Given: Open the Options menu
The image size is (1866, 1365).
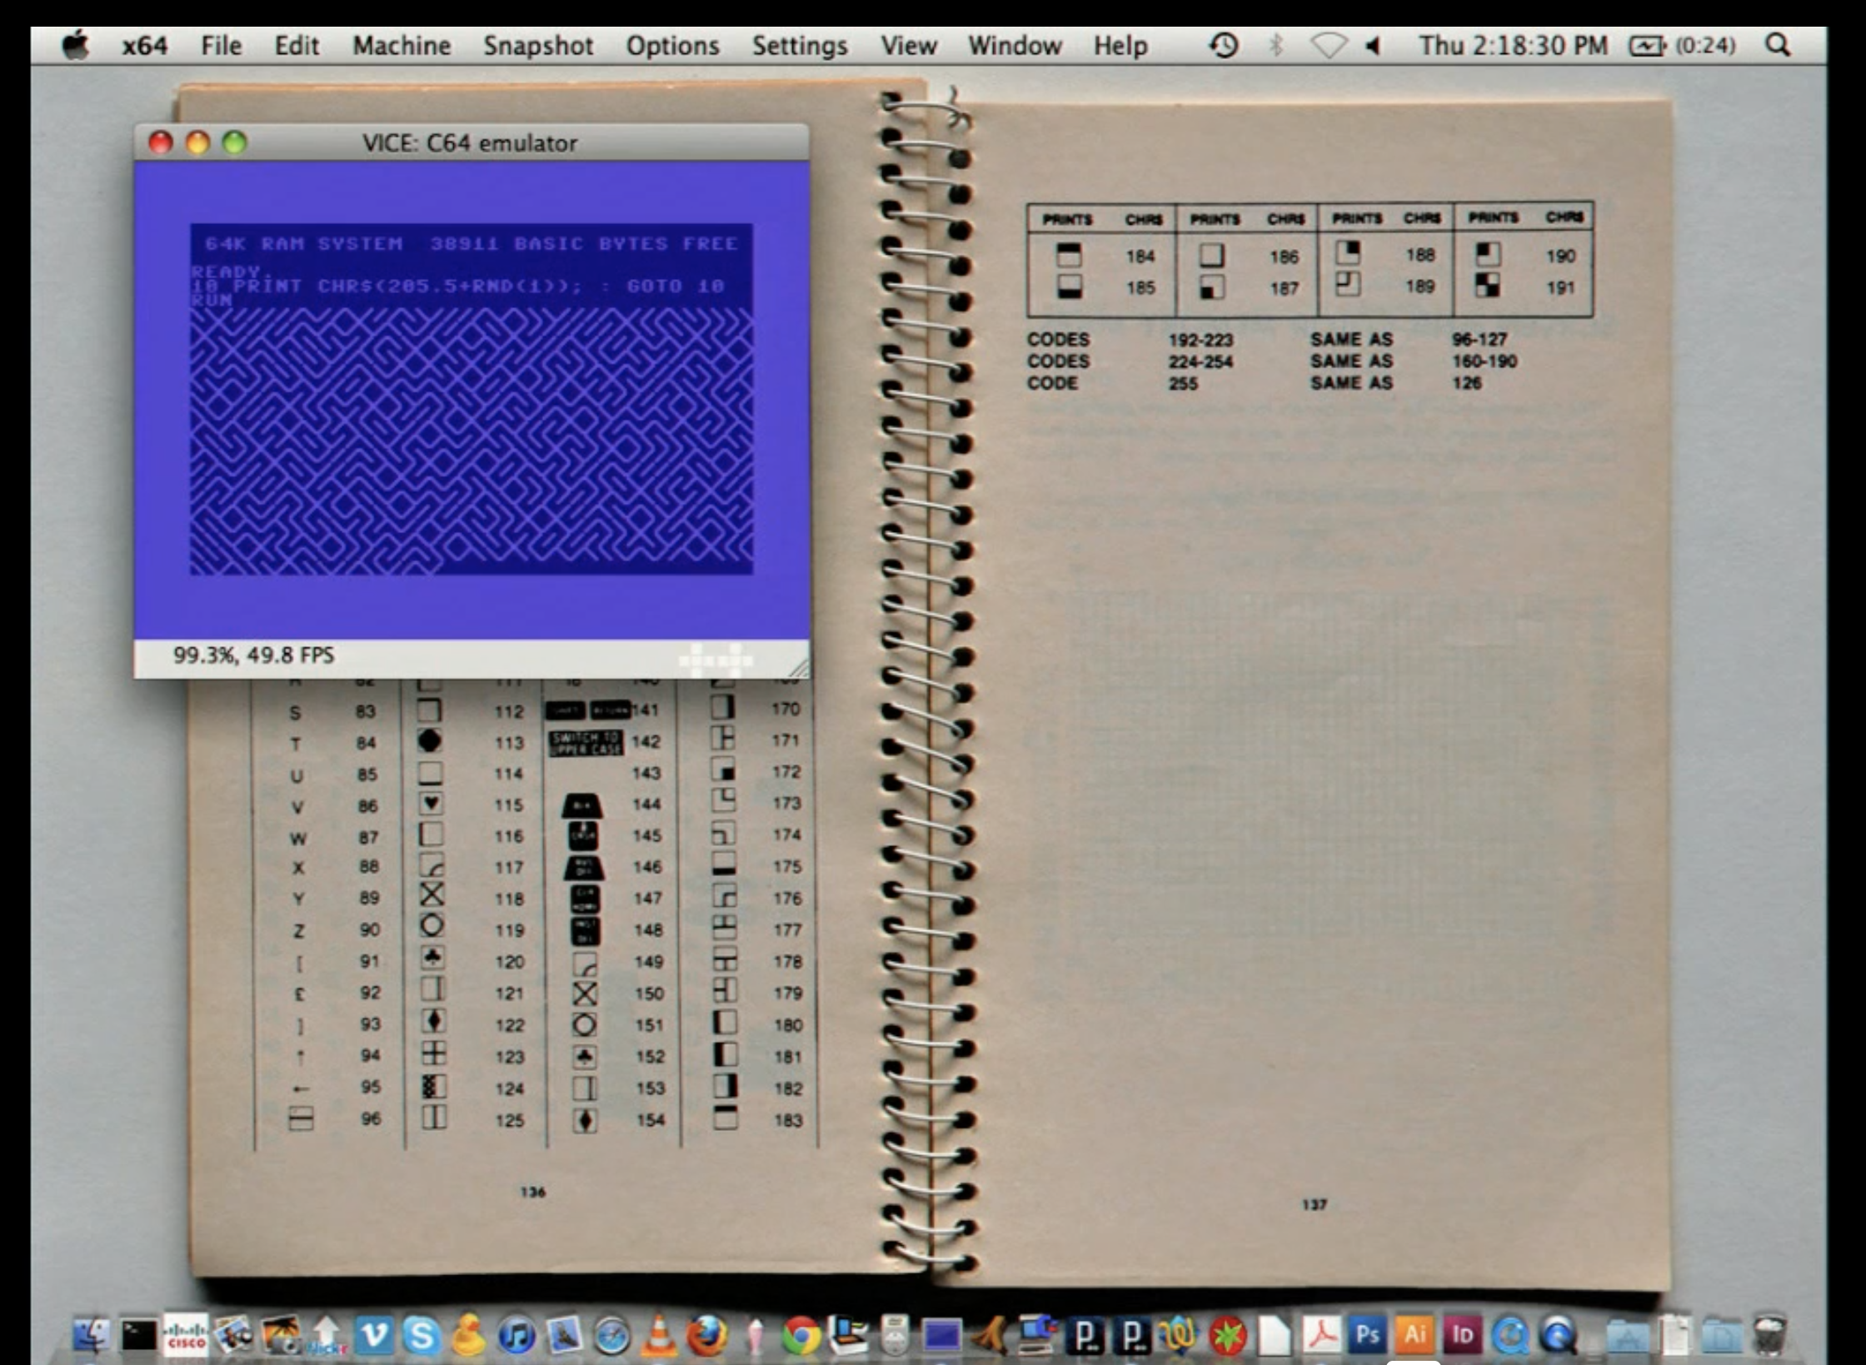Looking at the screenshot, I should tap(672, 45).
